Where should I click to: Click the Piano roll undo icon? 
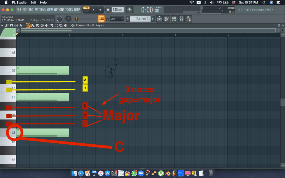(21, 25)
